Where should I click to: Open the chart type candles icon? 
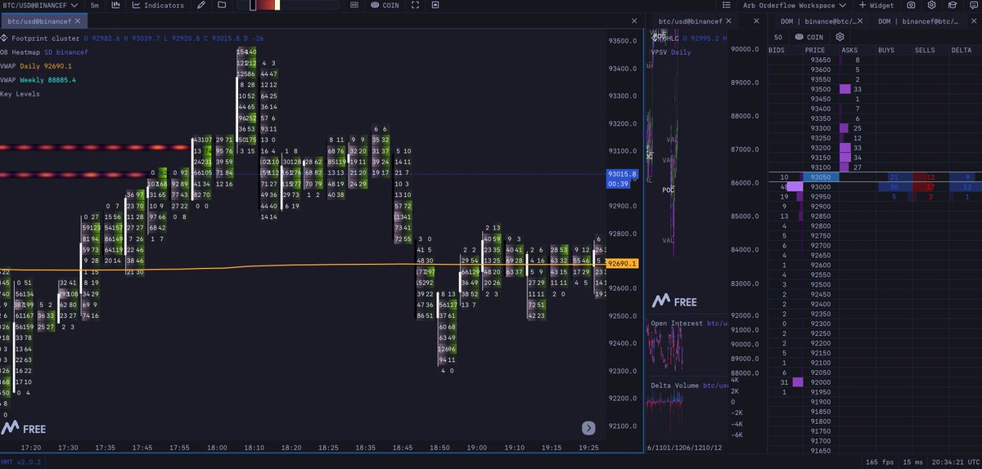pyautogui.click(x=116, y=6)
